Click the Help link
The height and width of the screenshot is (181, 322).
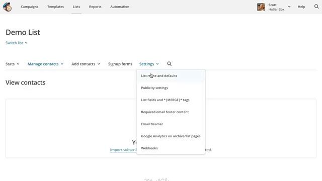[301, 7]
